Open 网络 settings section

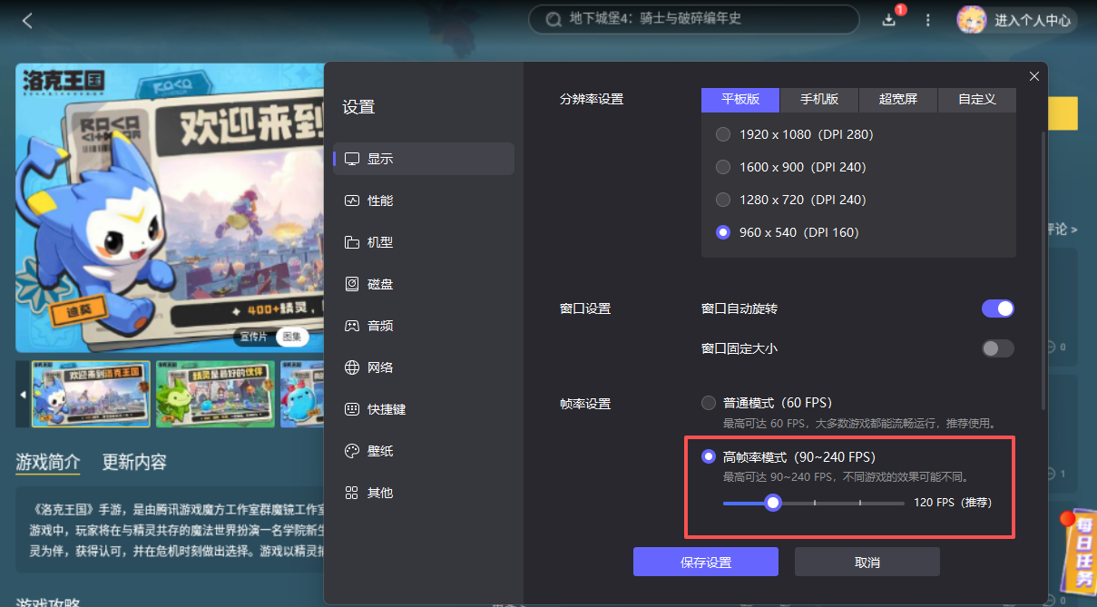424,367
